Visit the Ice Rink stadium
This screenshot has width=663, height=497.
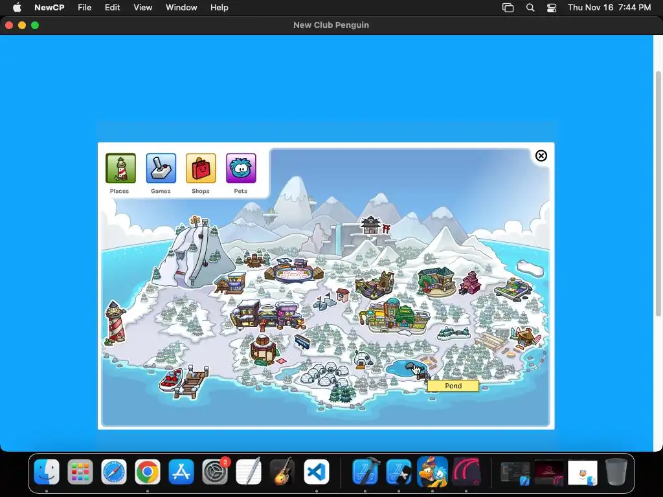(x=293, y=271)
